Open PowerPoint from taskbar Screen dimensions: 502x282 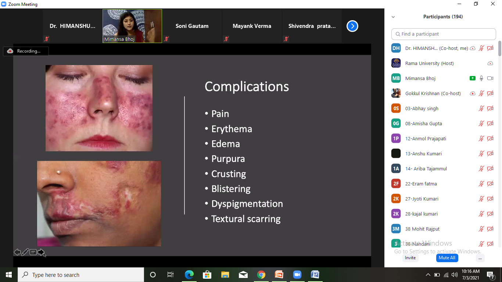point(279,275)
